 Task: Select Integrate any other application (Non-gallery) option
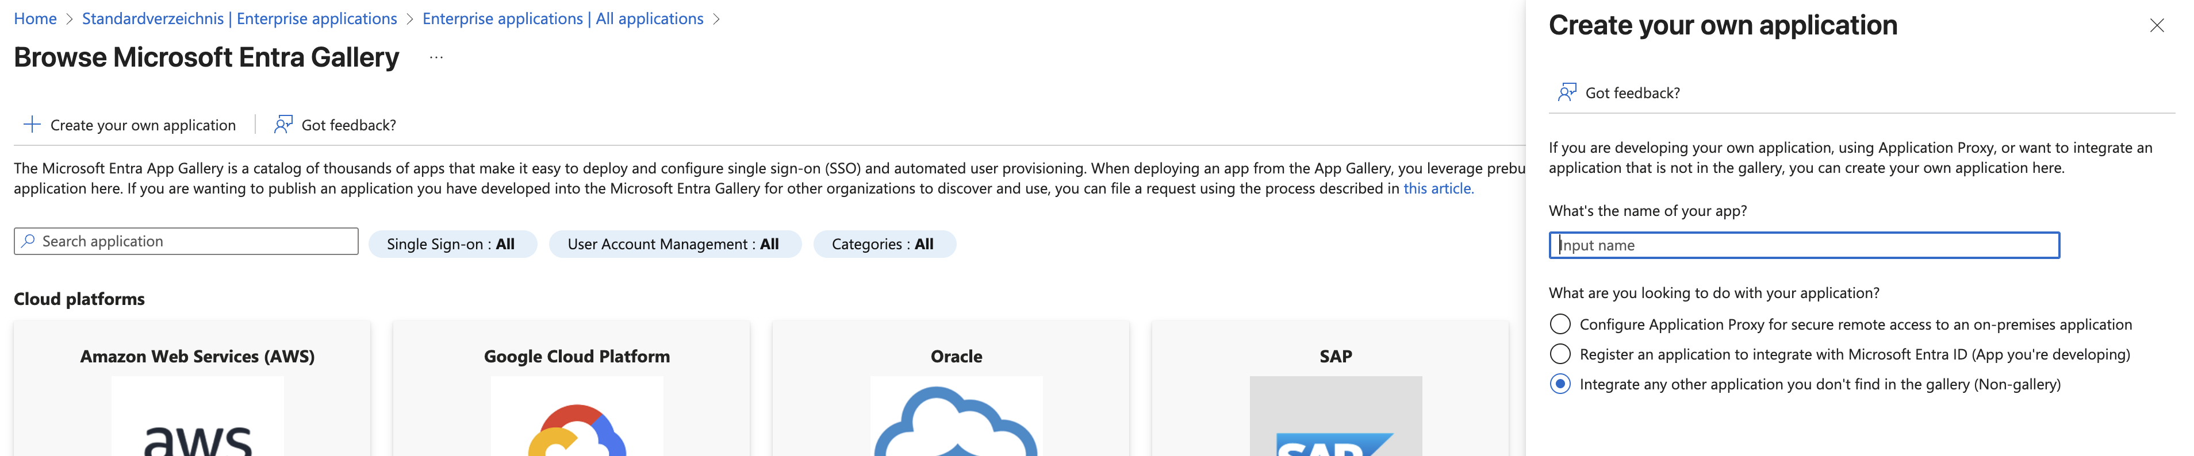[1560, 384]
